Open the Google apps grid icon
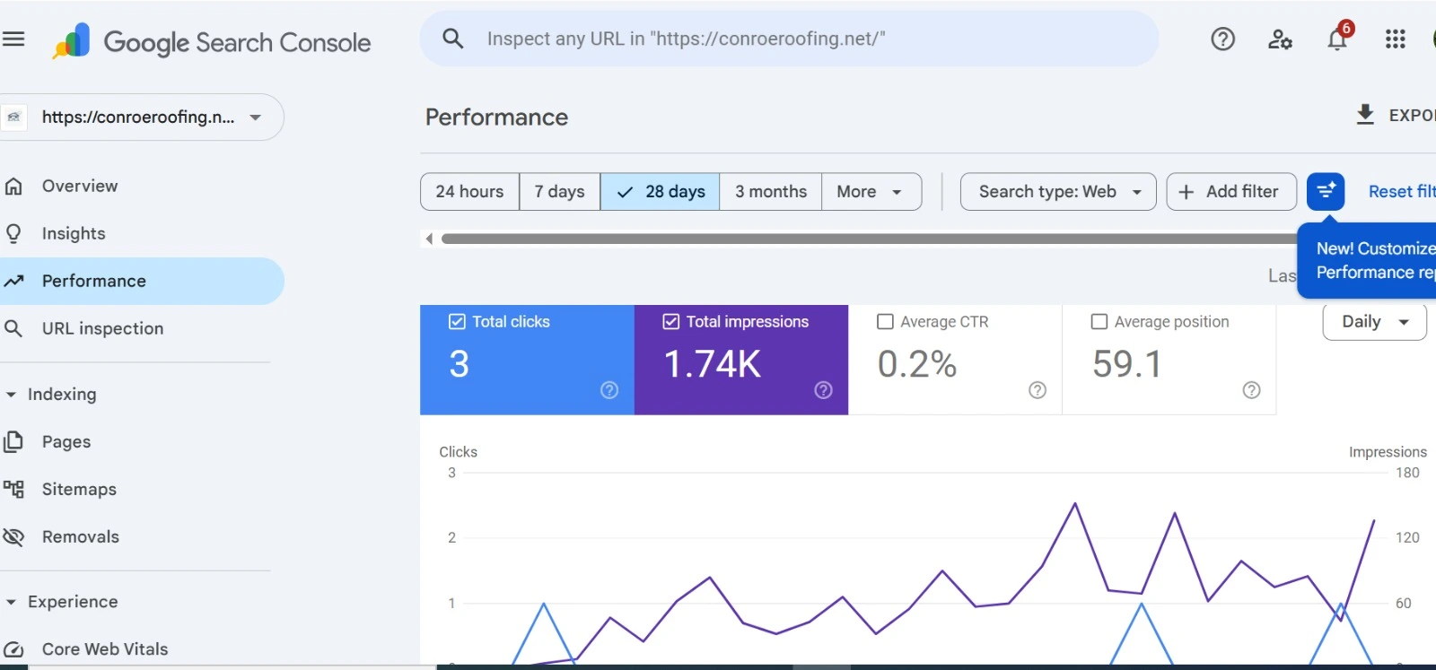 (1395, 39)
